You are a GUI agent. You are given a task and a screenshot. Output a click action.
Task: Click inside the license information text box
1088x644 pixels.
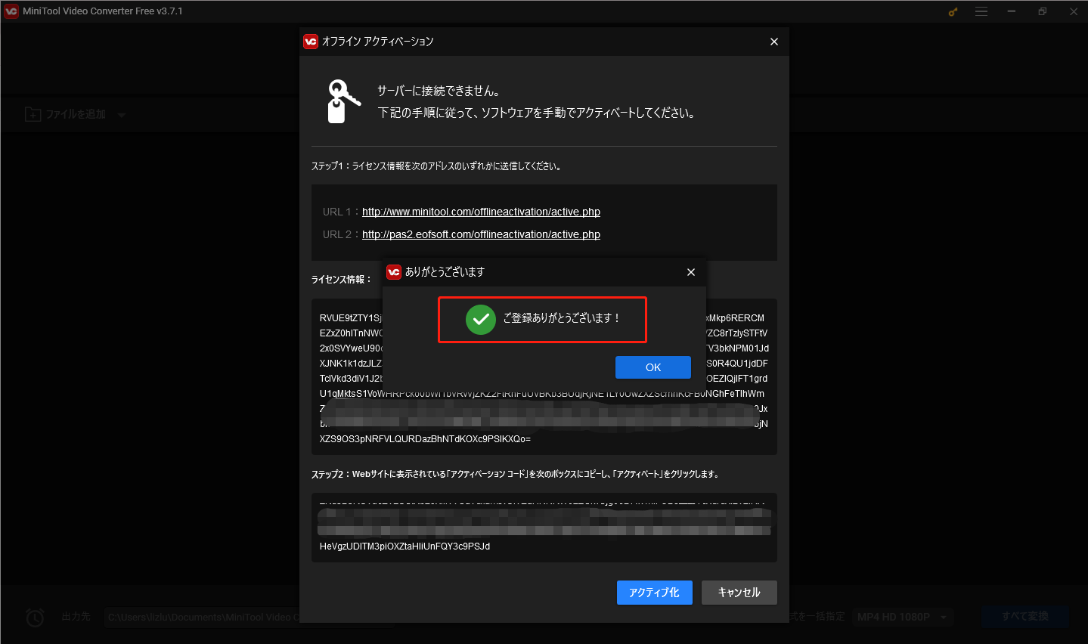pyautogui.click(x=544, y=377)
